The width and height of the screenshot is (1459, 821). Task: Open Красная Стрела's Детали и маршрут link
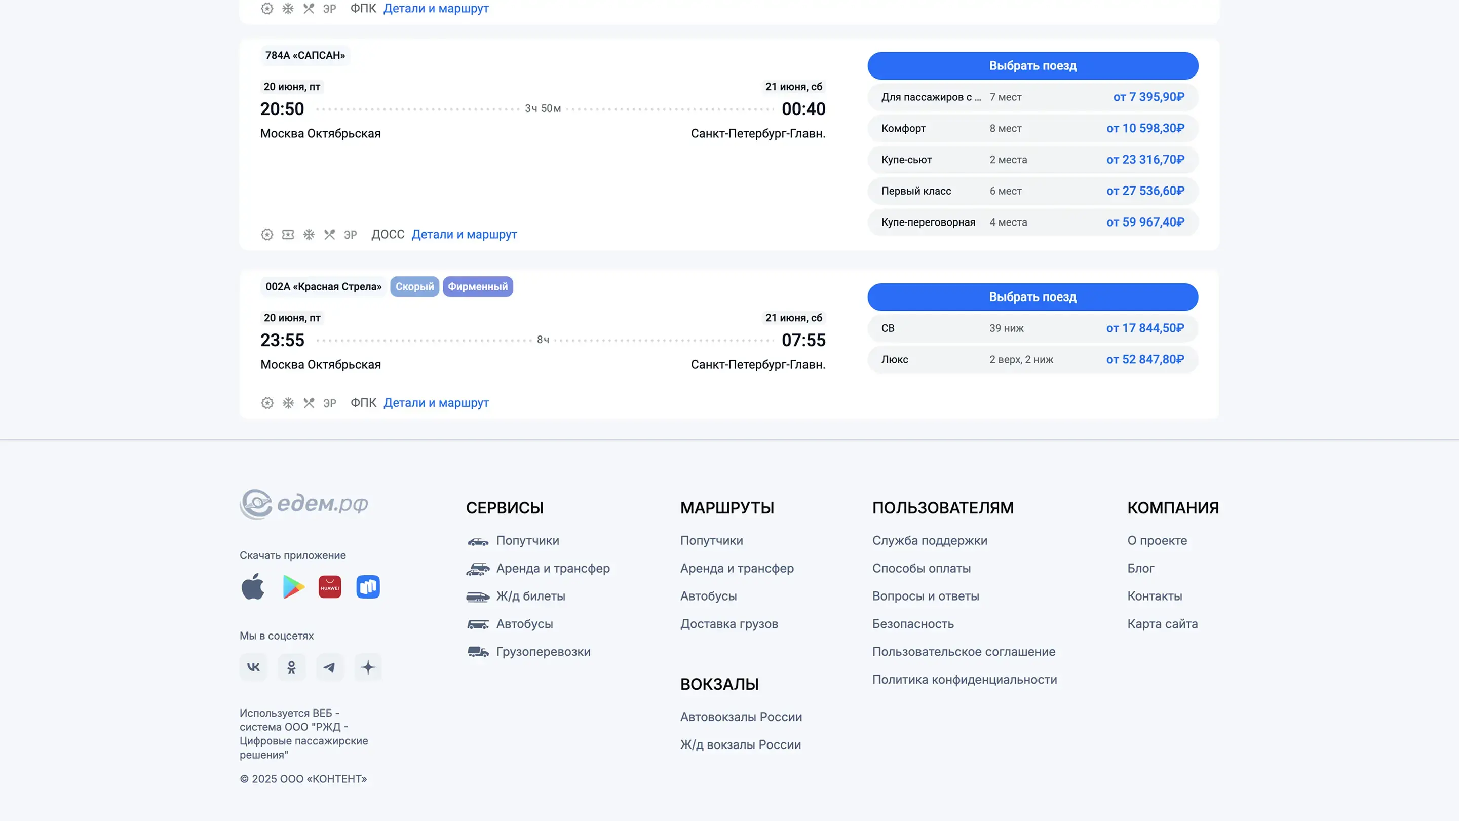coord(436,403)
